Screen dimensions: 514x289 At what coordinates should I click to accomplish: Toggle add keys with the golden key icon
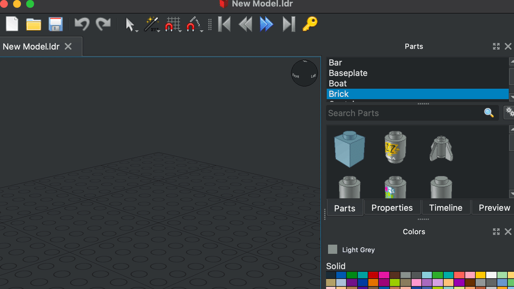(x=310, y=24)
